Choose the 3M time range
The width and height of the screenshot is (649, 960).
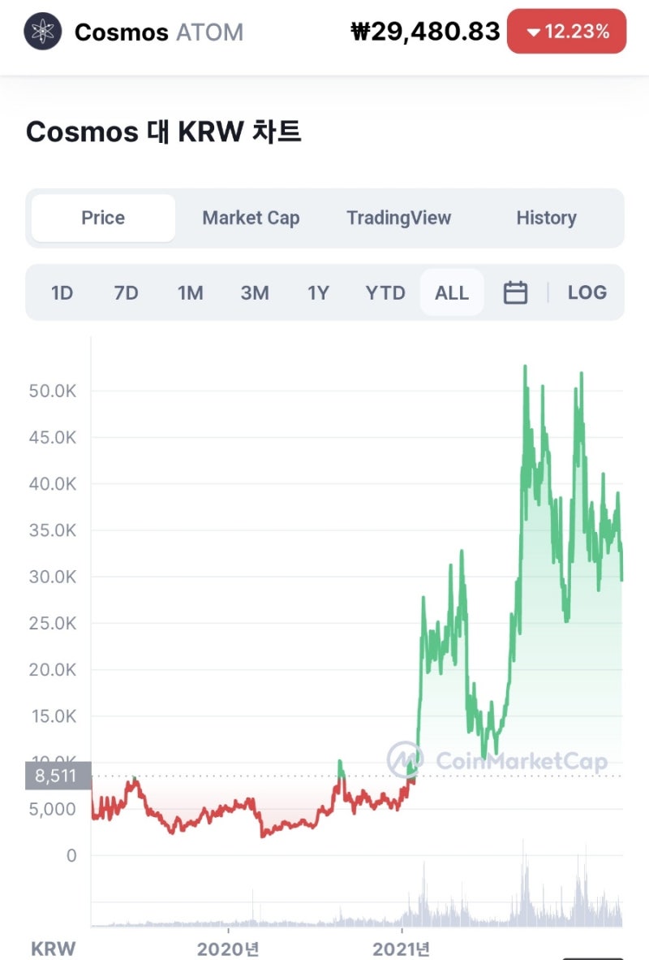coord(255,292)
